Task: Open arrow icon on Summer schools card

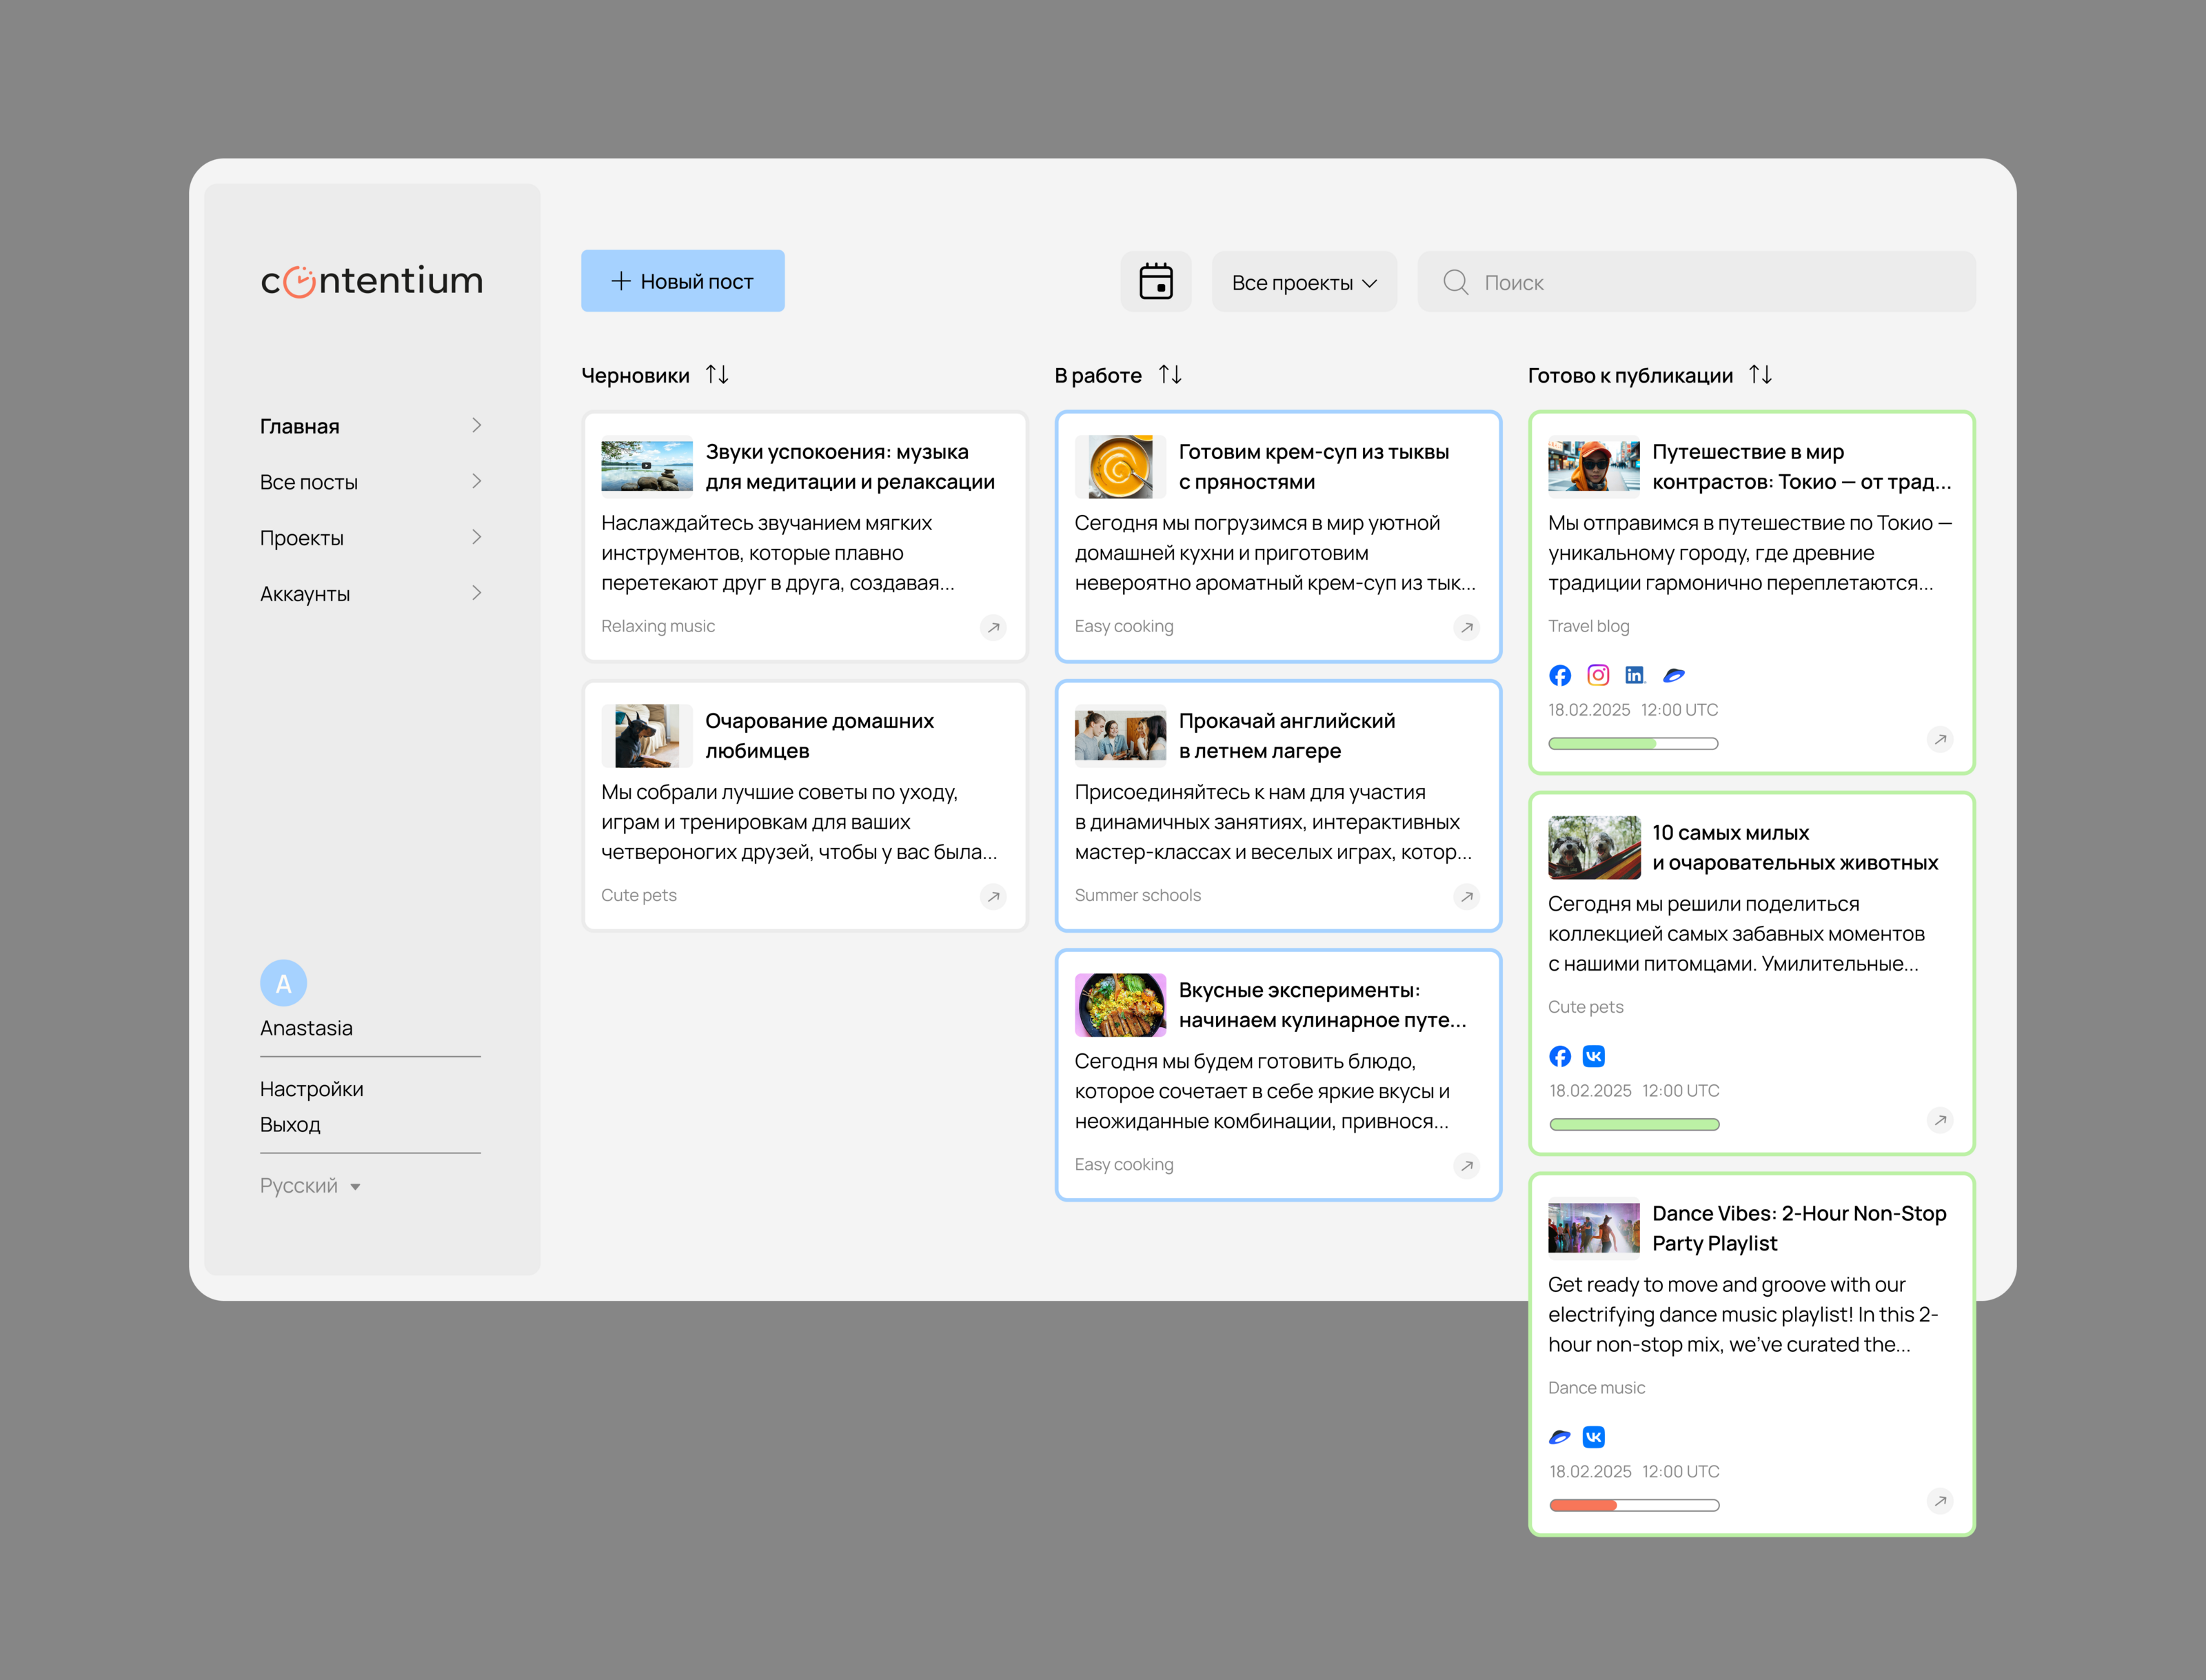Action: click(1466, 897)
